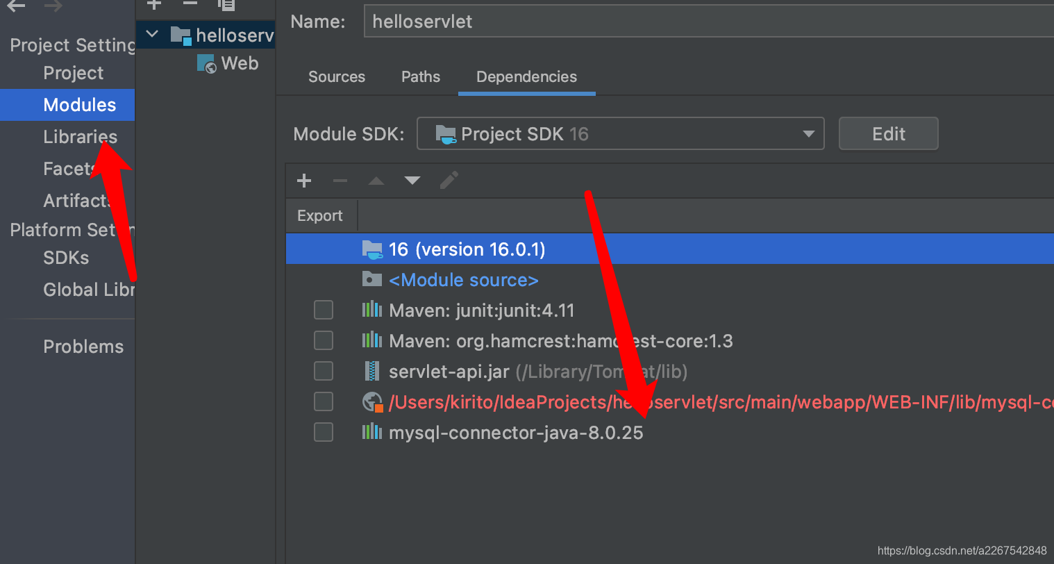Copy module using the copy icon above tree
Screen dimensions: 1054x564
[x=226, y=4]
